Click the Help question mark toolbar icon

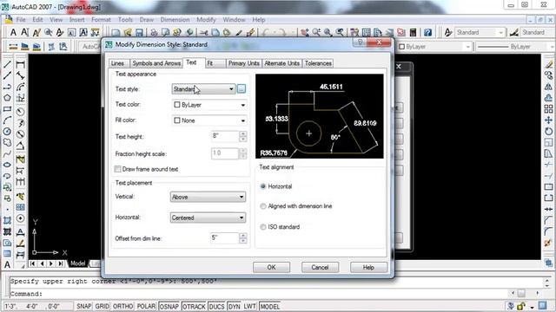pos(428,33)
